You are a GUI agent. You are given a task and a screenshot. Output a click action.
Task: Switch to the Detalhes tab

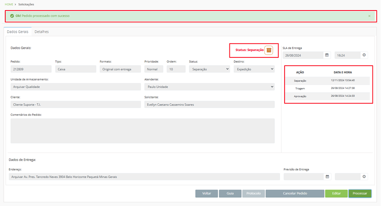42,32
